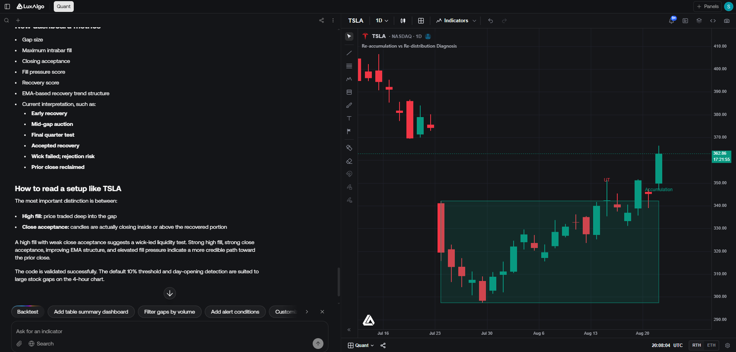Select the ruler measure tool
The image size is (736, 352).
coord(349,148)
